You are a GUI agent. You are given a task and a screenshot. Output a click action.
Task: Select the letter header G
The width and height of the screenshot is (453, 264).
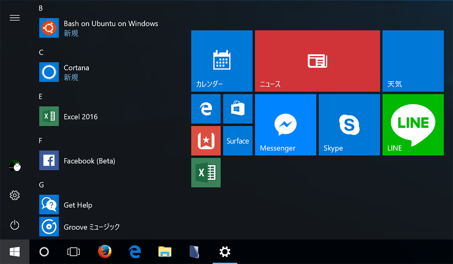click(41, 185)
